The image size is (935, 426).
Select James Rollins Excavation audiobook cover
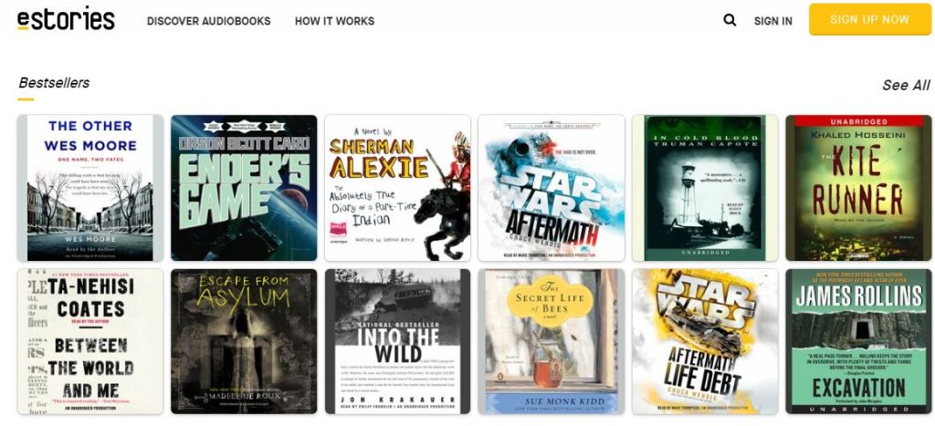point(858,341)
